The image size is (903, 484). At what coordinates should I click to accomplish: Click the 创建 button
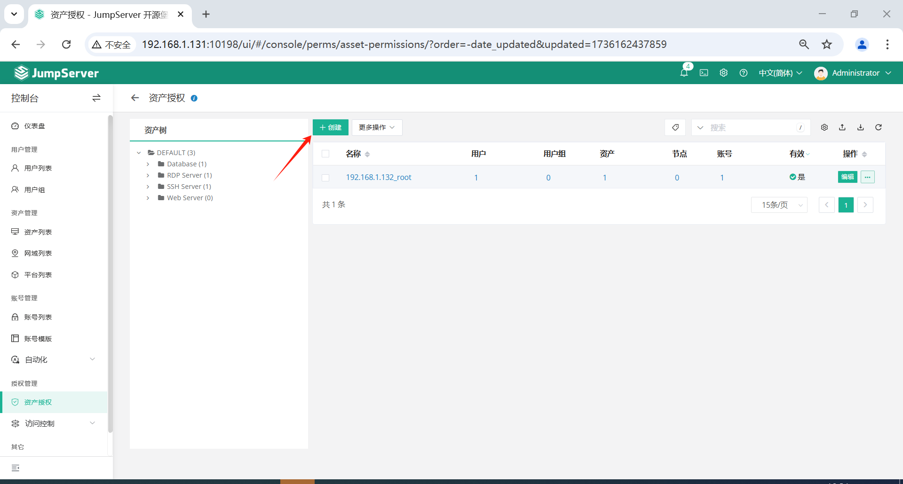pos(331,127)
